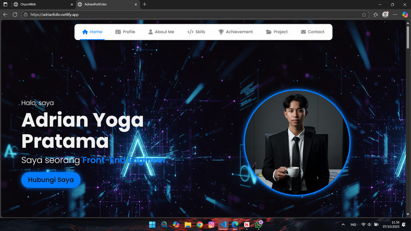Close the AdrianPortFolio browser tab
The width and height of the screenshot is (411, 231).
coord(136,4)
